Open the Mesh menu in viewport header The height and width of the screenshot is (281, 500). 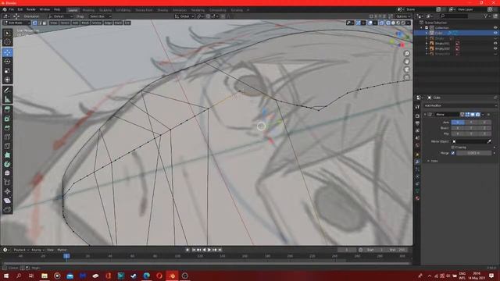(85, 23)
